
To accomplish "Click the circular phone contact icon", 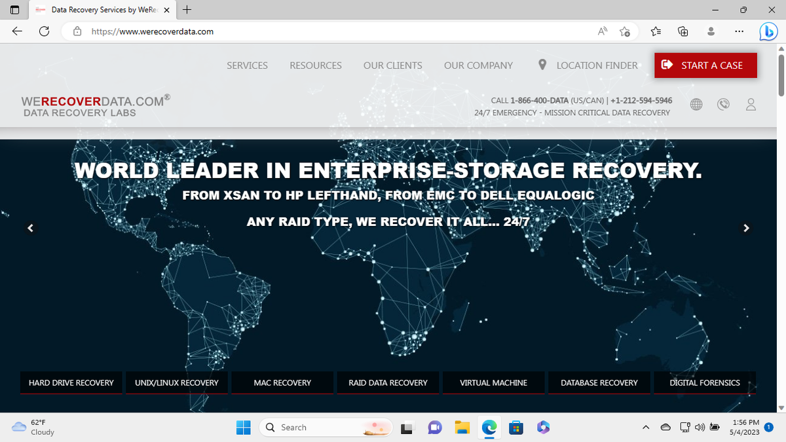I will [723, 104].
